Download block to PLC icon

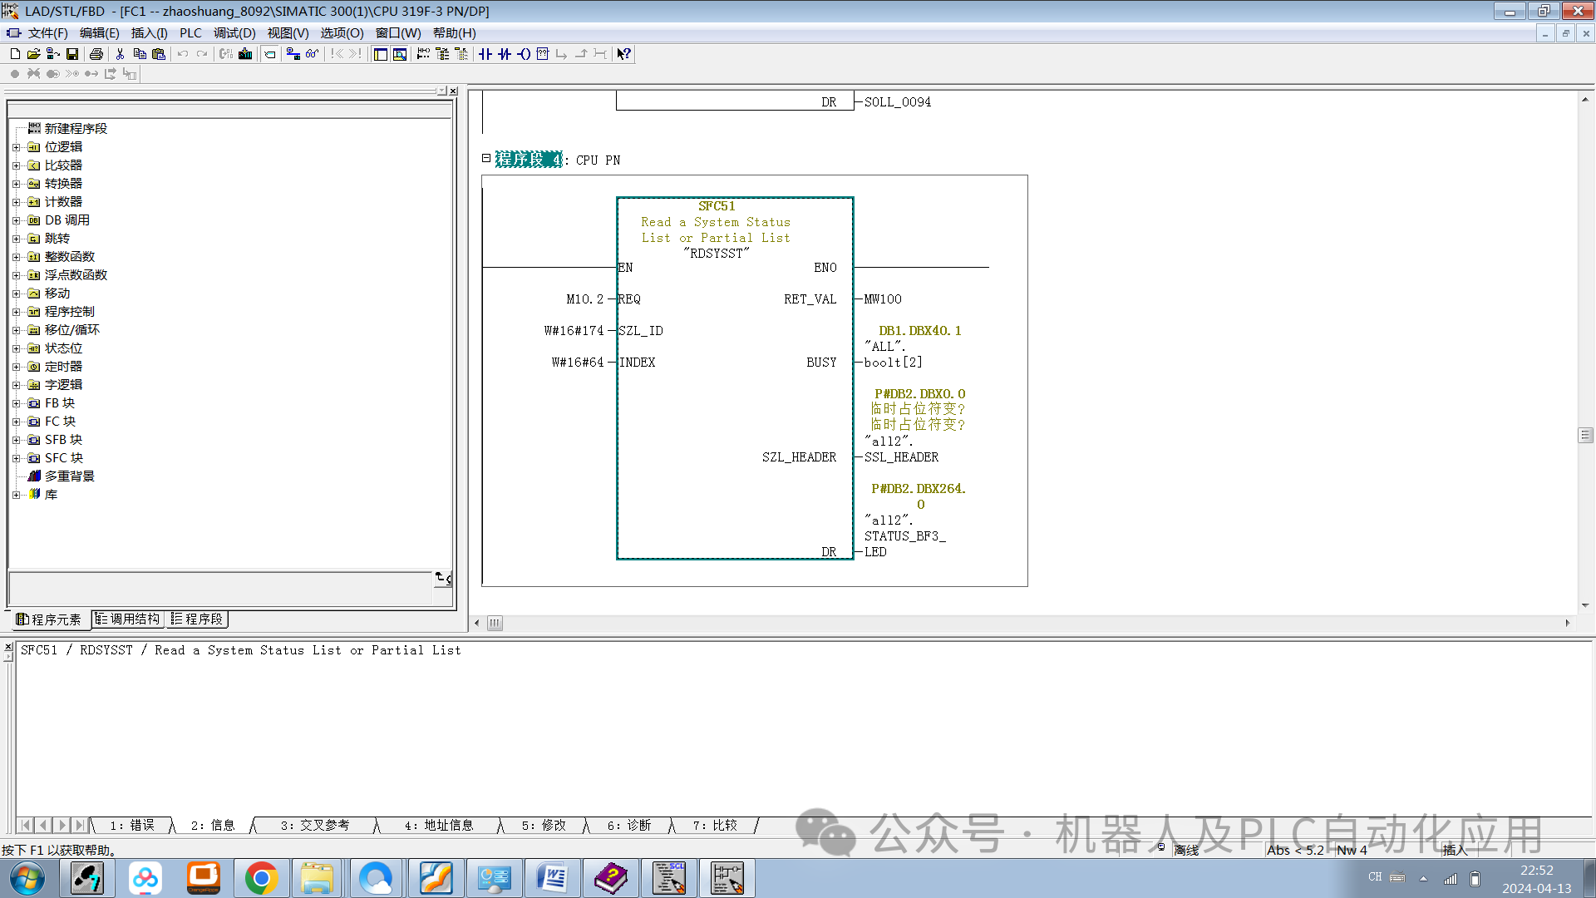tap(245, 54)
